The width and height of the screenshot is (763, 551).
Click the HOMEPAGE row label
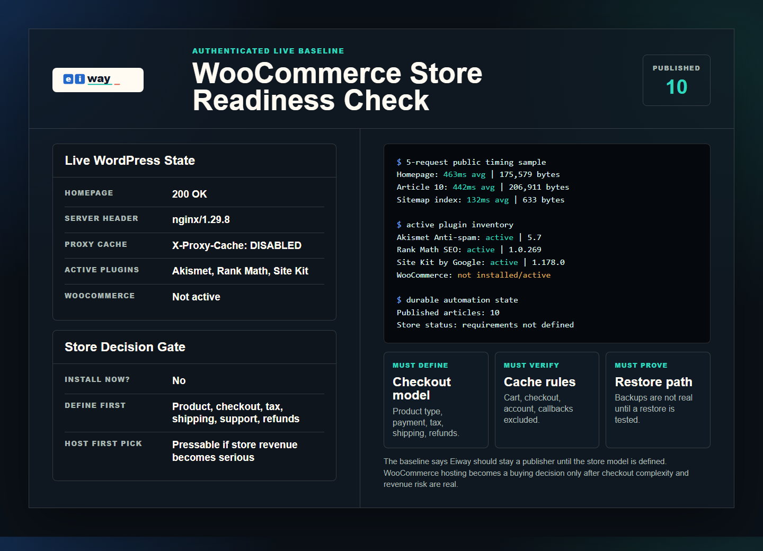click(89, 193)
